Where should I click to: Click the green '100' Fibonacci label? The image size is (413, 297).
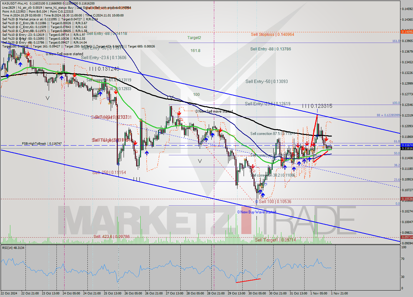[x=196, y=95]
